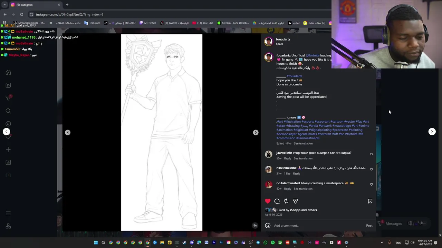Viewport: 442px width, 248px height.
Task: Open the Twitch bookmark
Action: (x=148, y=23)
